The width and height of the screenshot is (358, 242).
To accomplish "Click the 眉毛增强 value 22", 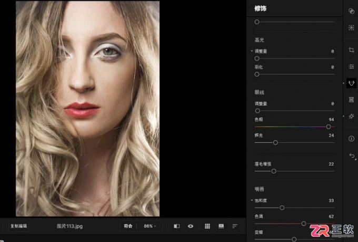I will coord(331,164).
